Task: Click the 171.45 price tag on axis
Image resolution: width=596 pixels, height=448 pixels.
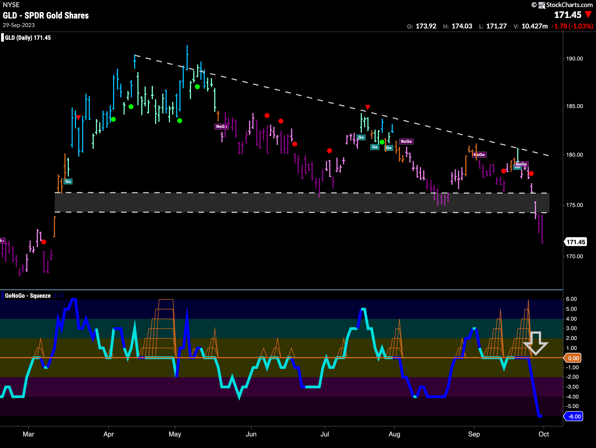Action: (576, 242)
